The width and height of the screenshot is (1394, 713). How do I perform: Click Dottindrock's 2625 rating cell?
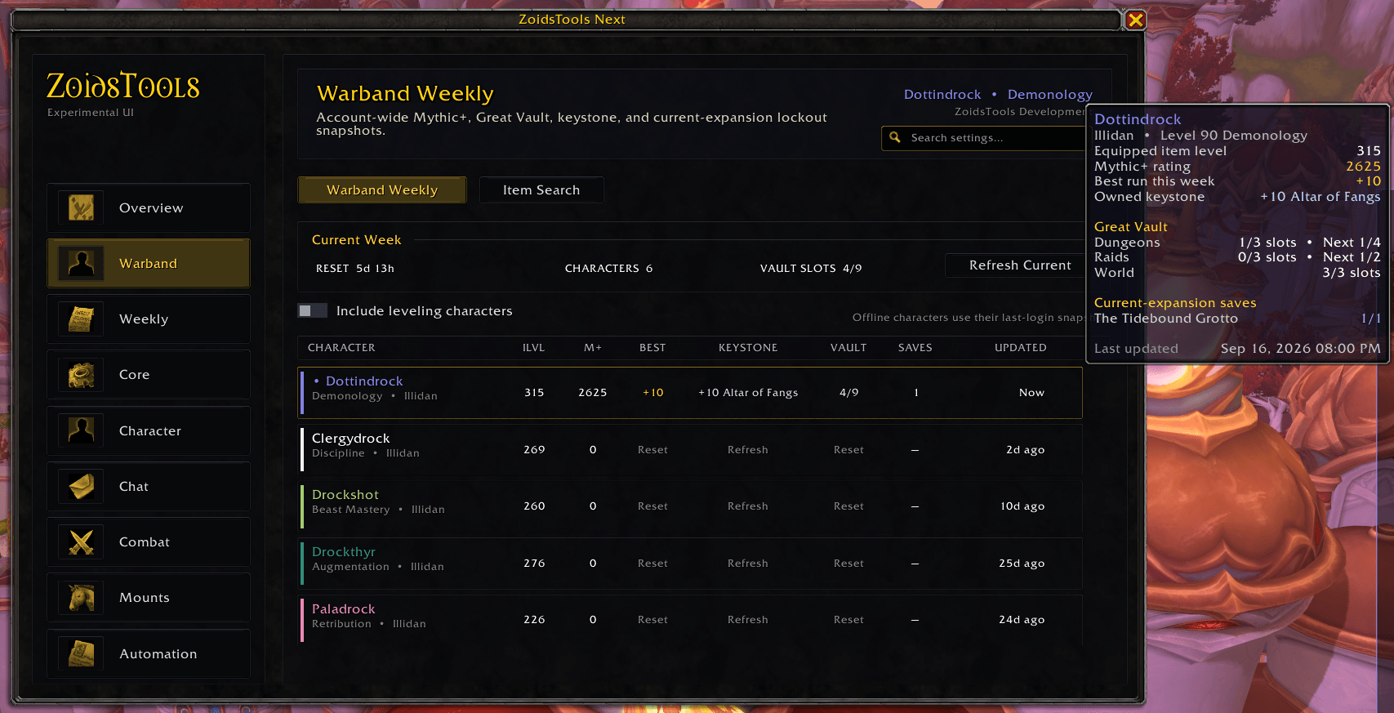click(593, 392)
